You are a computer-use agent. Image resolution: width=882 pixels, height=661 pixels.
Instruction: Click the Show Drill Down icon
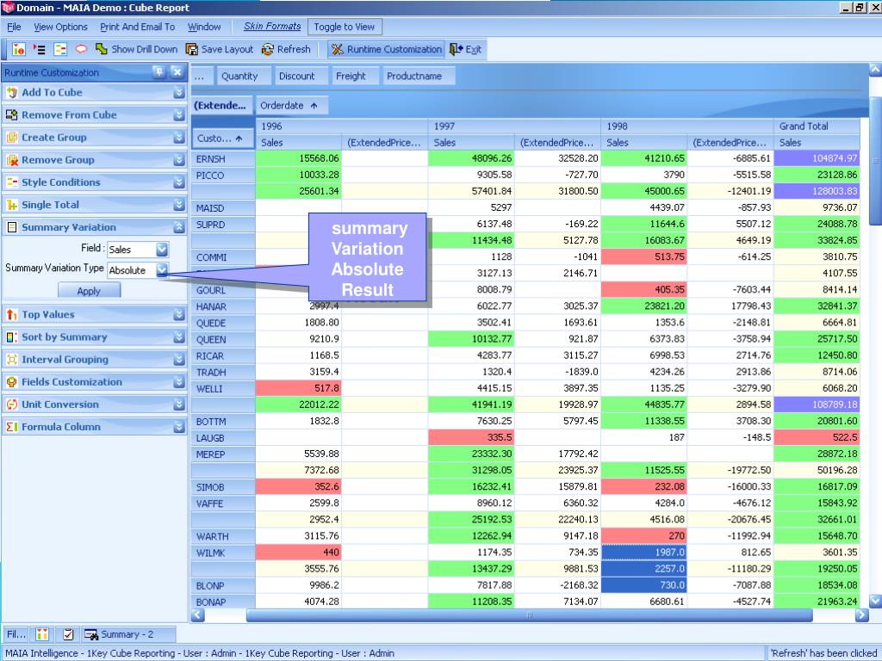pos(102,50)
